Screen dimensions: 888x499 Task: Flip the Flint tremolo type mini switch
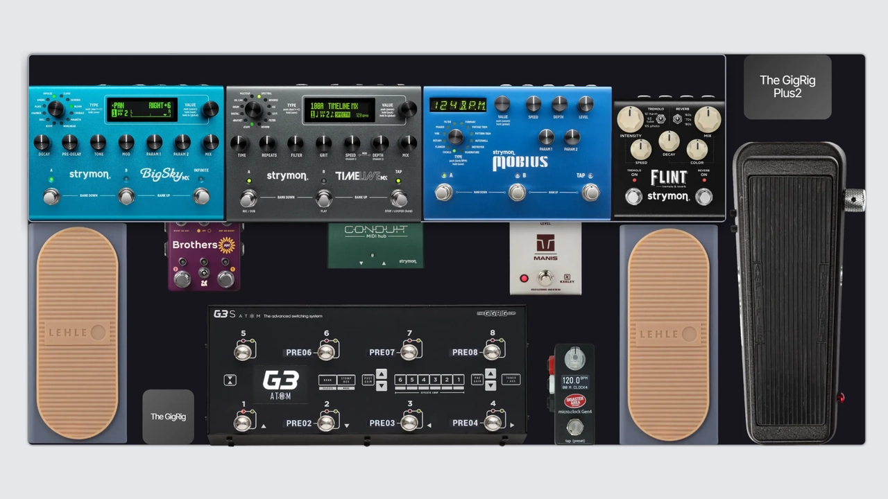point(660,119)
